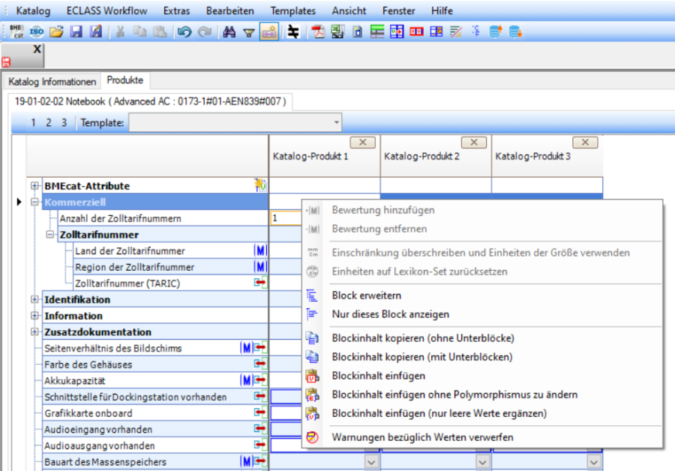Click the PDF export icon in the toolbar
Image resolution: width=675 pixels, height=471 pixels.
(317, 32)
